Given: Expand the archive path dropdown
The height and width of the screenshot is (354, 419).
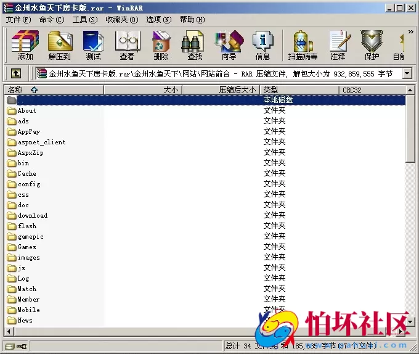Looking at the screenshot, I should [x=407, y=73].
